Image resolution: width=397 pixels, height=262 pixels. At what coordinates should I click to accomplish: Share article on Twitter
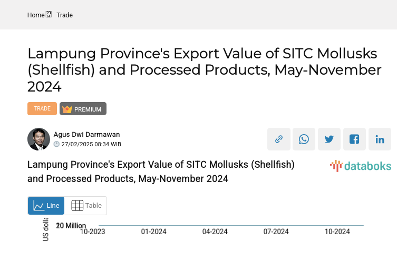tap(330, 139)
